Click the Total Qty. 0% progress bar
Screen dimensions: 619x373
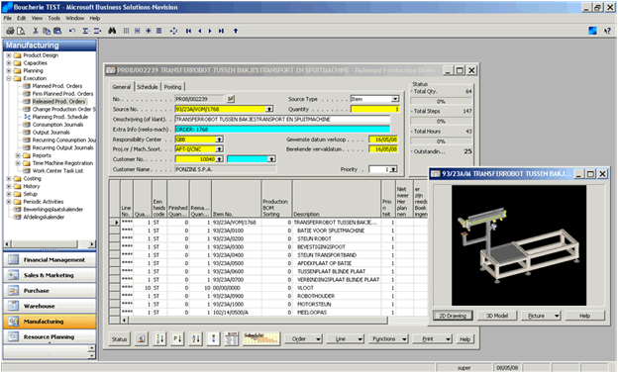pos(441,102)
